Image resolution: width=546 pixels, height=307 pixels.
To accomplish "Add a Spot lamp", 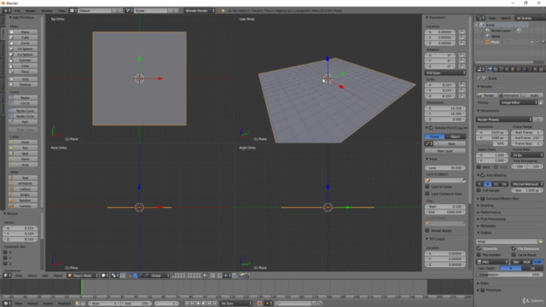I will [23, 153].
